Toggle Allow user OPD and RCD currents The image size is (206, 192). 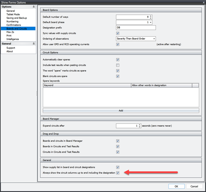click(118, 44)
